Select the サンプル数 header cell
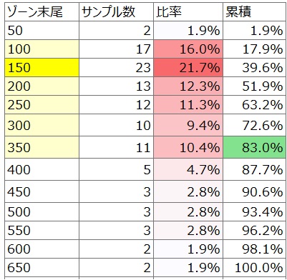The image size is (287, 280). 116,12
